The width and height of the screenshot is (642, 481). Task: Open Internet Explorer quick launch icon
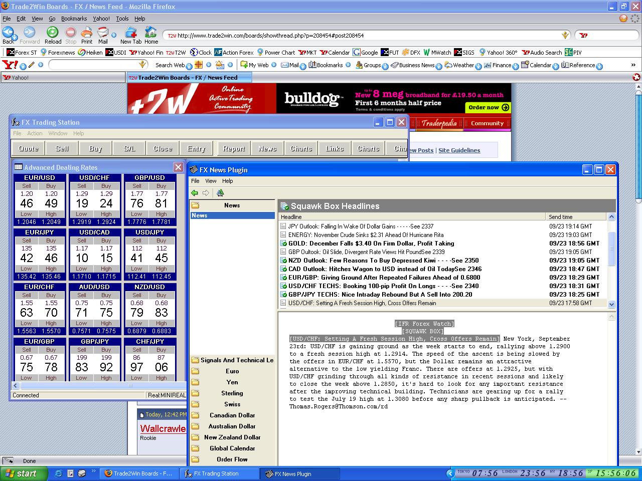pos(59,473)
